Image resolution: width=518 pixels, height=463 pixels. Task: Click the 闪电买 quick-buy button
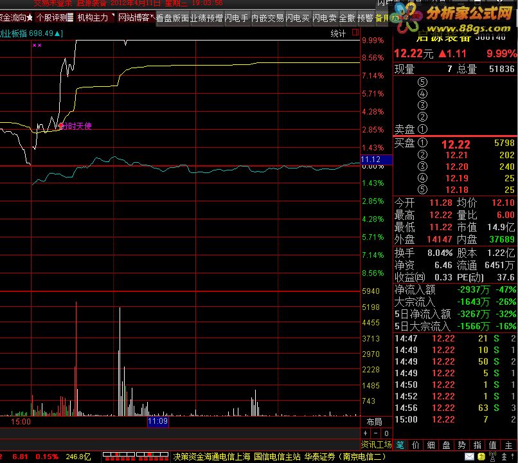(x=298, y=18)
